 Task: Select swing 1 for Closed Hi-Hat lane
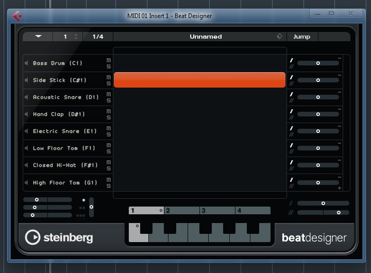292,162
